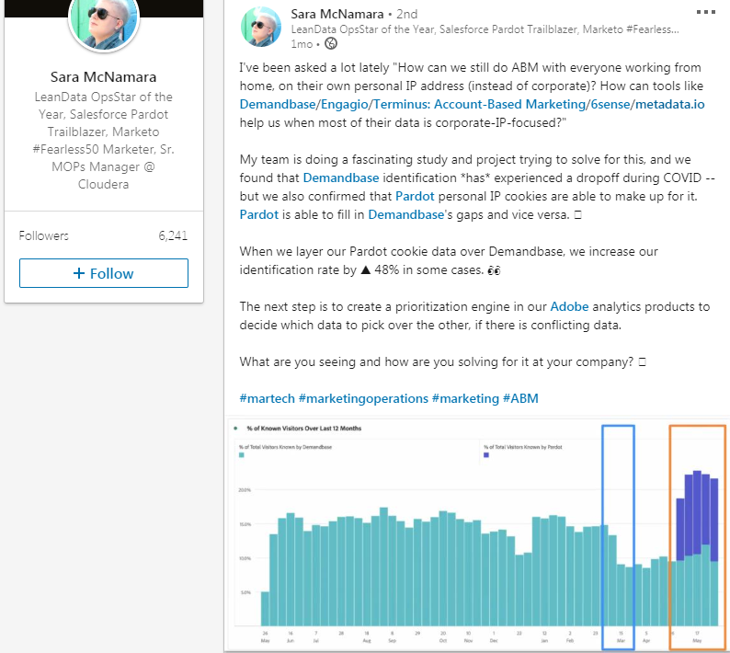
Task: Open Sara McNamara's name link in the post header
Action: 335,14
